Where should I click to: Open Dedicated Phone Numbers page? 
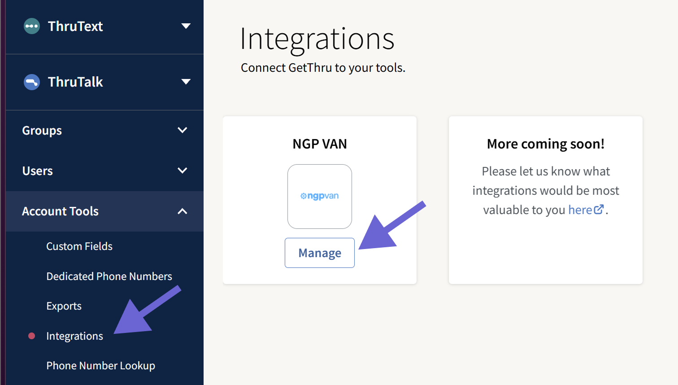coord(109,276)
